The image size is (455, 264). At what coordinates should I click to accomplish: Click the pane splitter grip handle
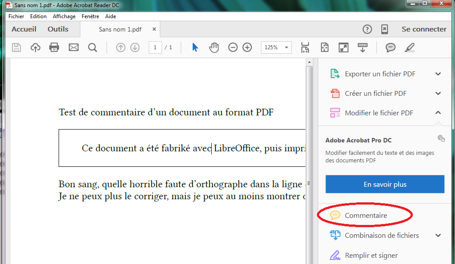pos(309,183)
